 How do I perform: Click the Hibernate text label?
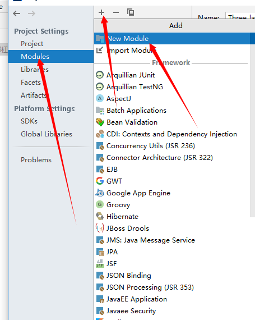coord(122,217)
